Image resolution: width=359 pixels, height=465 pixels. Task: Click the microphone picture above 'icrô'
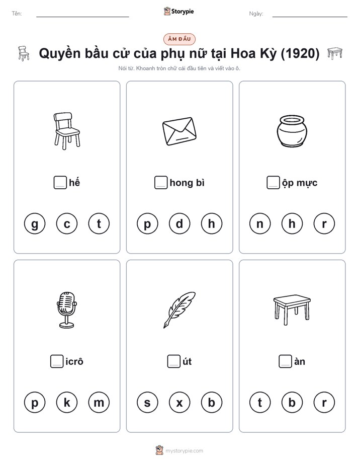67,310
